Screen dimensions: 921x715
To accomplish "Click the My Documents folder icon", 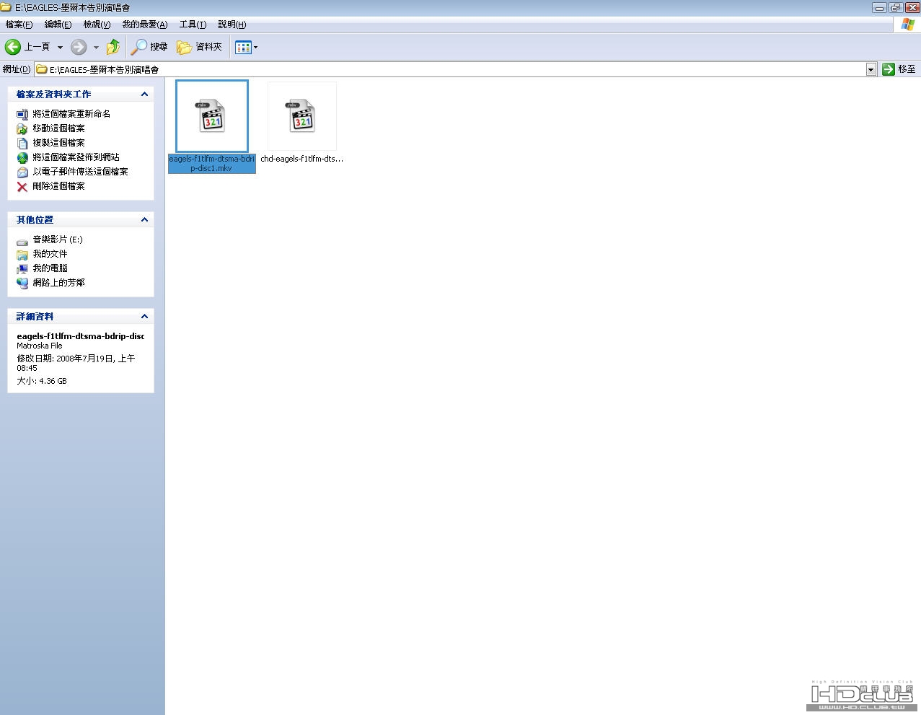I will [22, 254].
